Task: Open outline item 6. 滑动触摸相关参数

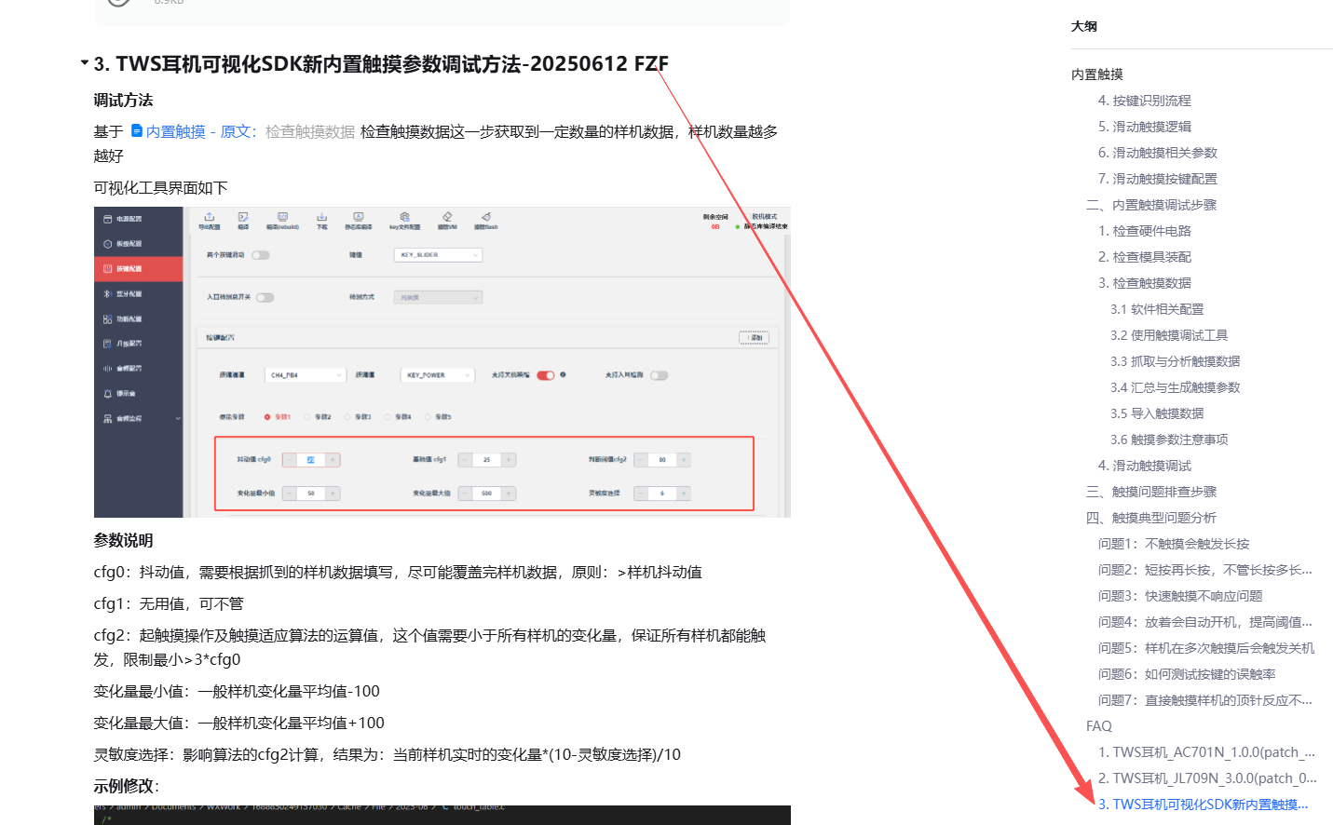Action: click(1157, 153)
